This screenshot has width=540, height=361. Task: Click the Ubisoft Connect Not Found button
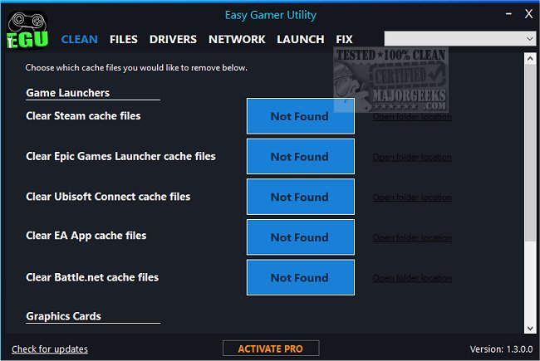coord(300,197)
